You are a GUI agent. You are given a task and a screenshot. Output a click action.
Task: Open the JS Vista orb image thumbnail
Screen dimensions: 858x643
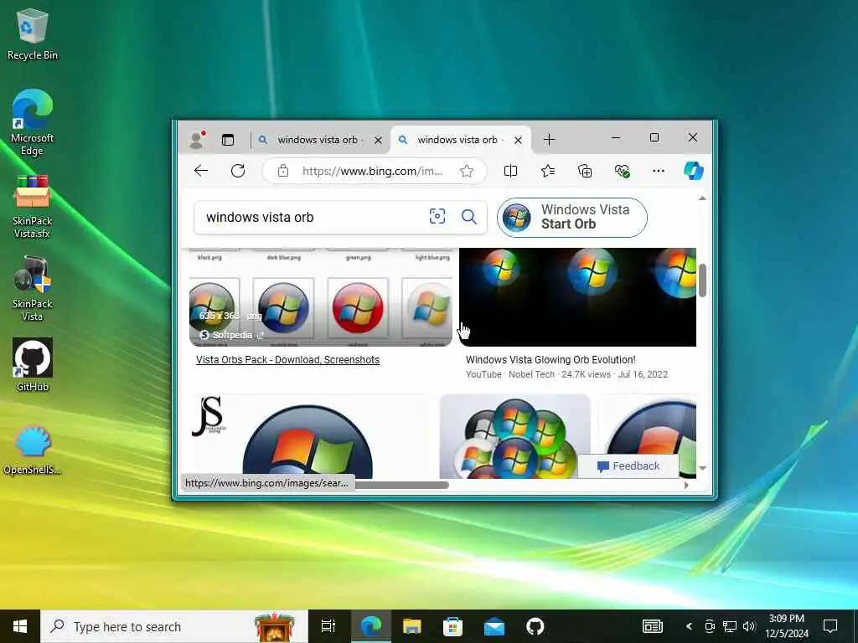tap(310, 436)
